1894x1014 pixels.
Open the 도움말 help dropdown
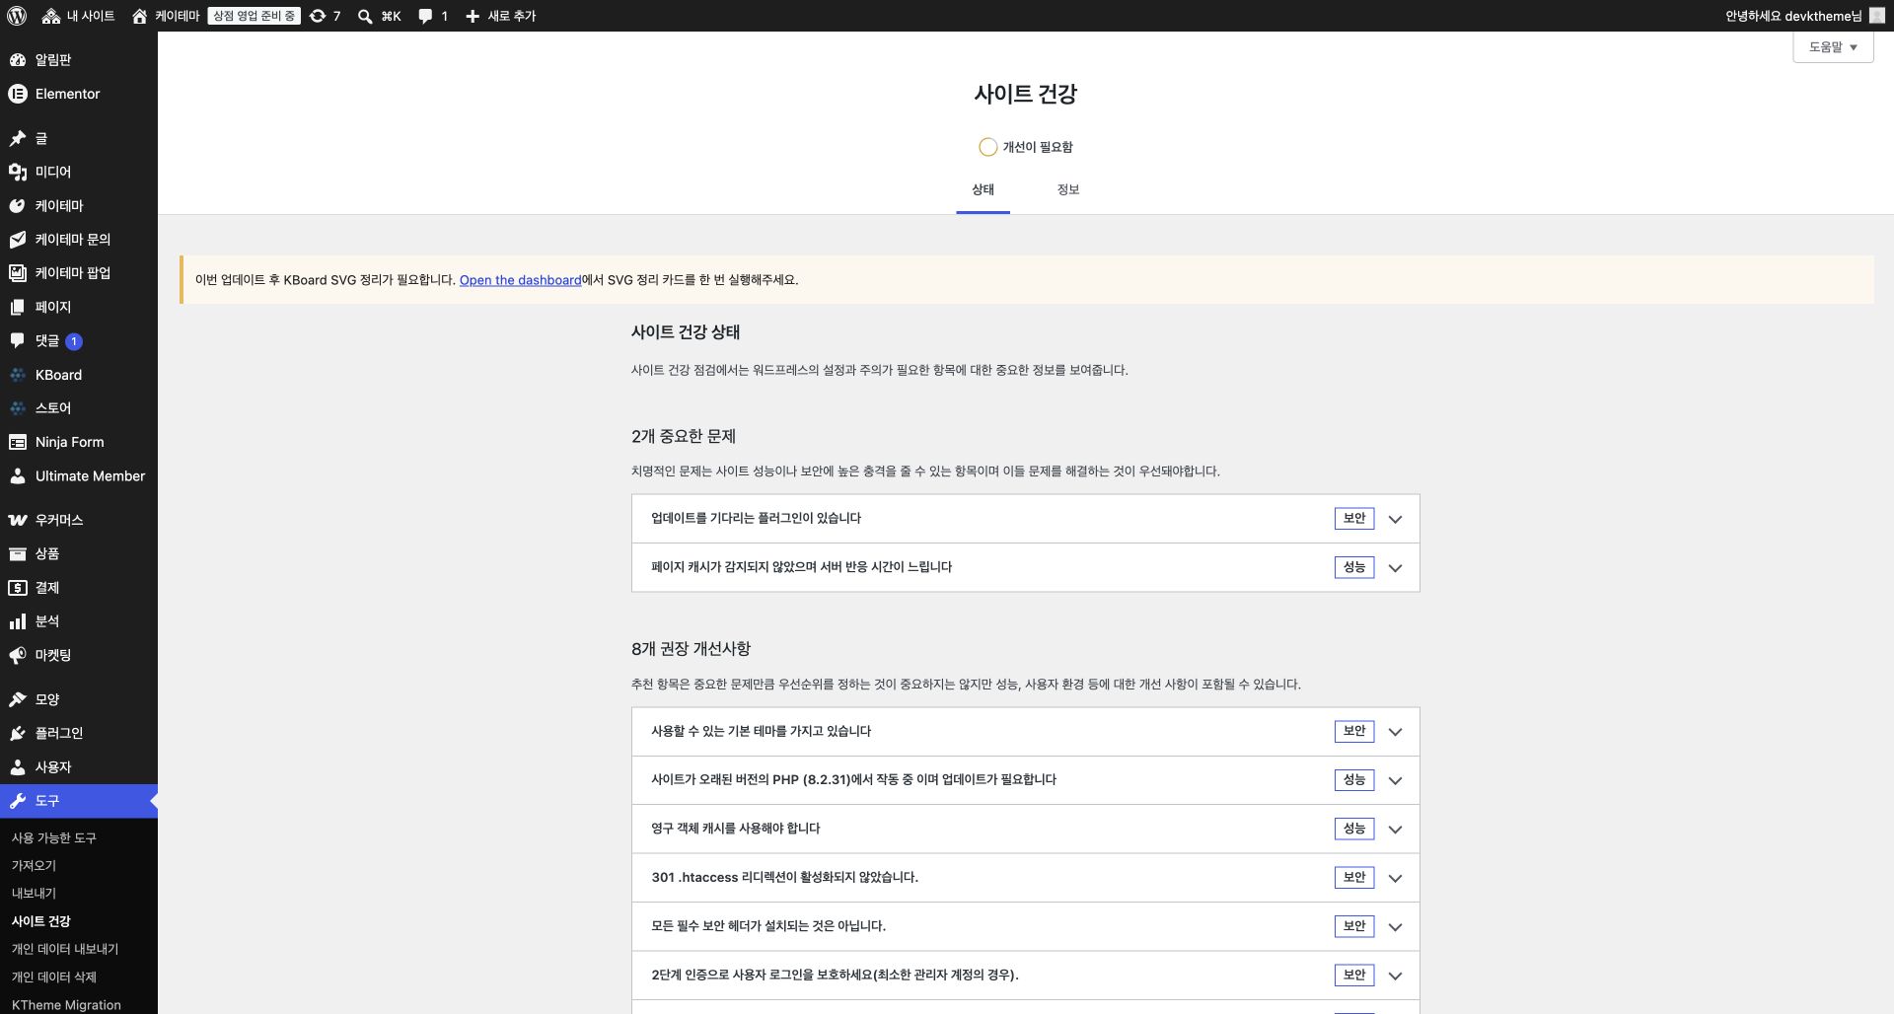1833,47
